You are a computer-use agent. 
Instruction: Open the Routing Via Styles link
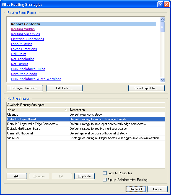pyautogui.click(x=25, y=34)
